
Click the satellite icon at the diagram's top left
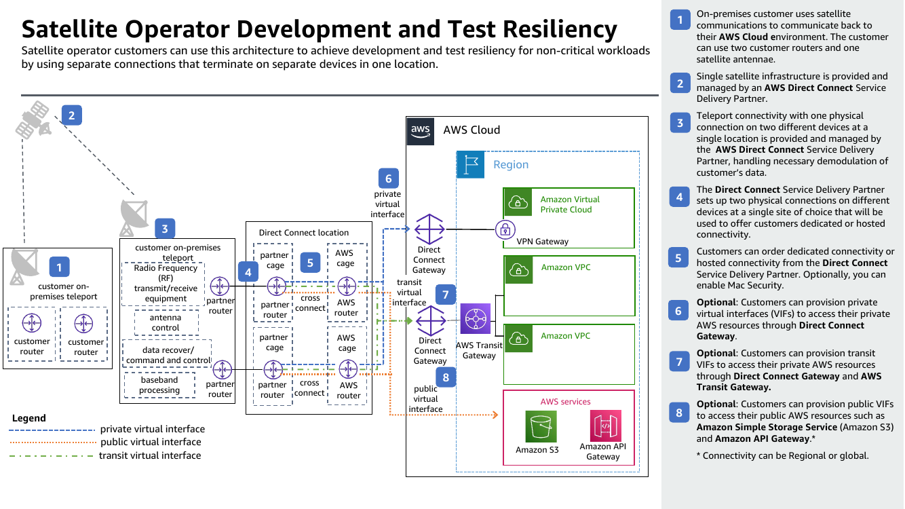pos(34,119)
